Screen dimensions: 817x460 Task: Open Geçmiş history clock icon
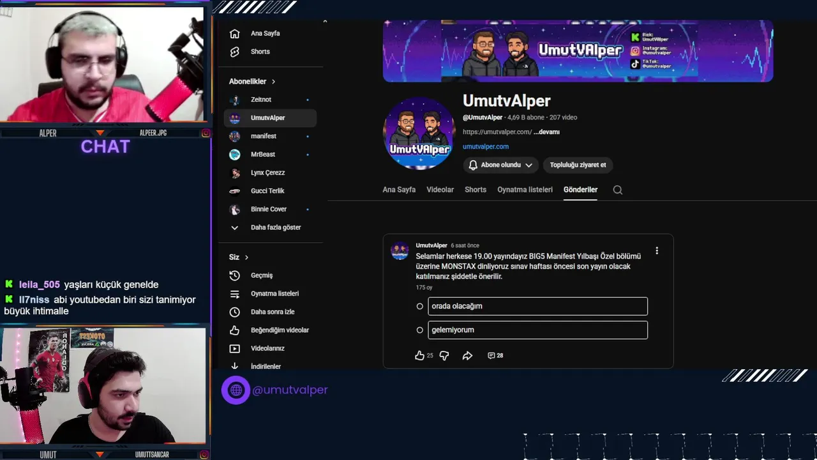(235, 275)
